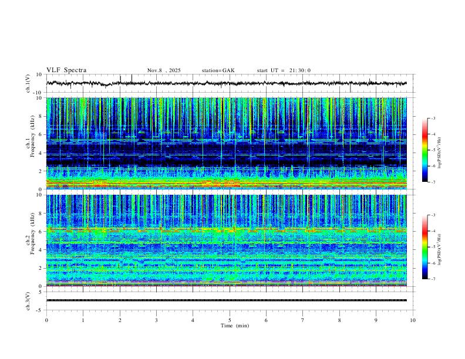Screen dimensions: 465x359
Task: Click the 'station=GAK' label
Action: [218, 70]
